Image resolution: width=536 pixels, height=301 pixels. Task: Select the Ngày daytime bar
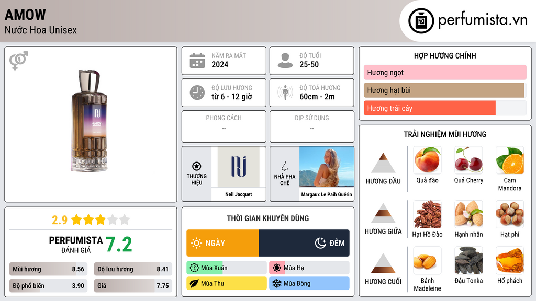coord(222,243)
